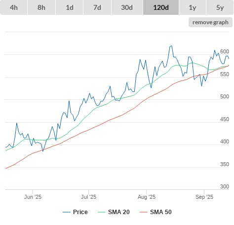Choose the 1d time range tab
Screen dimensions: 234x225
pos(70,7)
